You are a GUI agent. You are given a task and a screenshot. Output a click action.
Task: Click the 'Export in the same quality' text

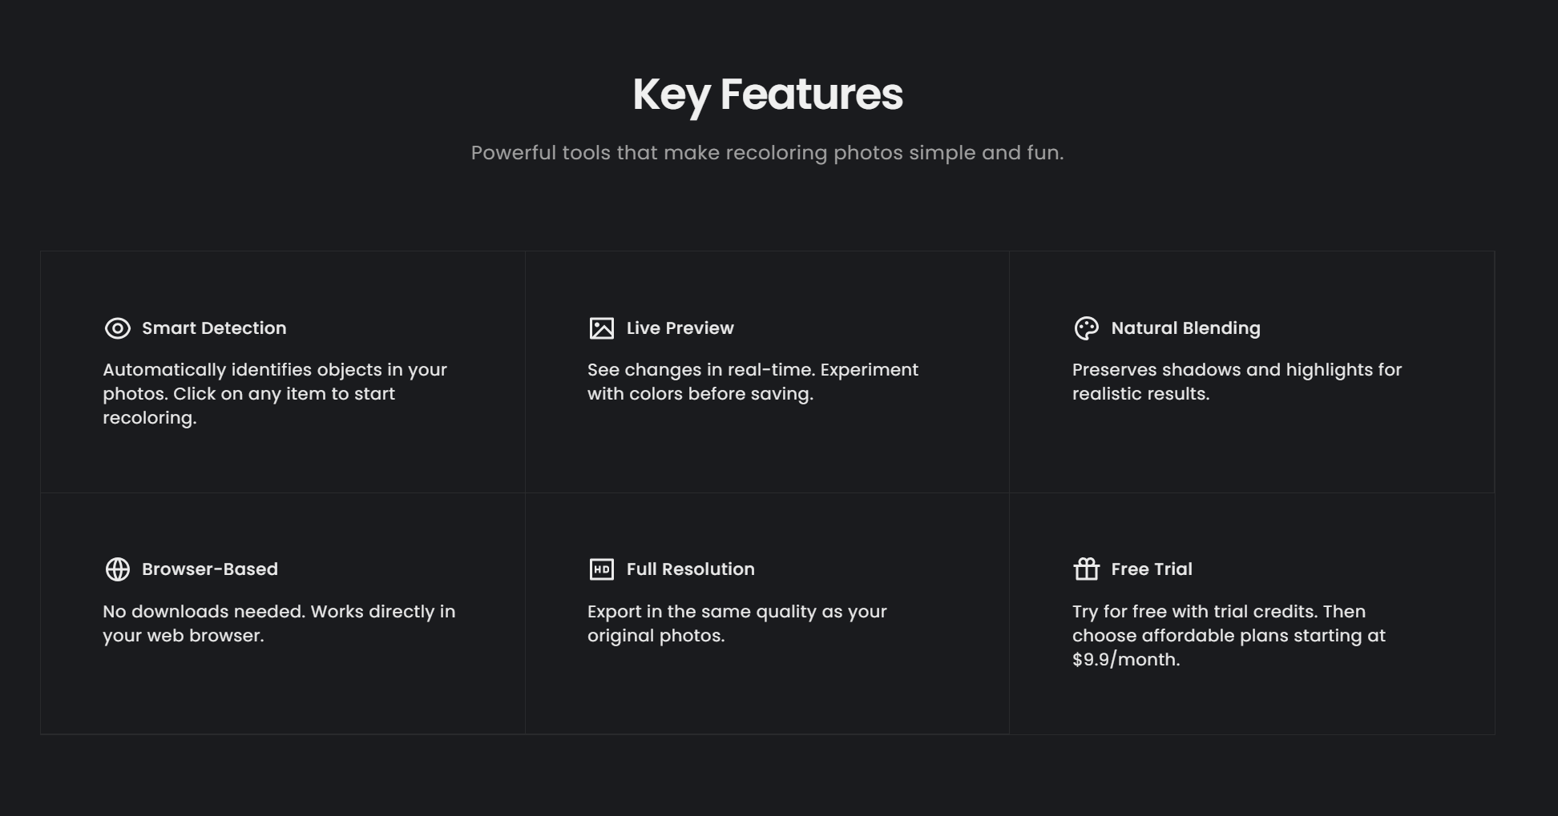(737, 624)
